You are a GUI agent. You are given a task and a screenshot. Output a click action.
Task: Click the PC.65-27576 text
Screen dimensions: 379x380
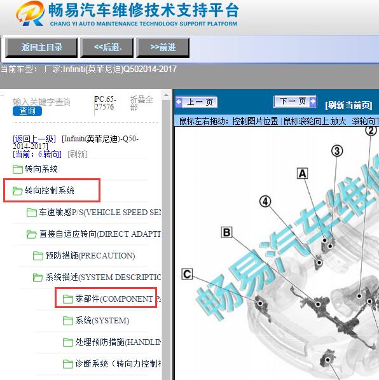[x=106, y=103]
